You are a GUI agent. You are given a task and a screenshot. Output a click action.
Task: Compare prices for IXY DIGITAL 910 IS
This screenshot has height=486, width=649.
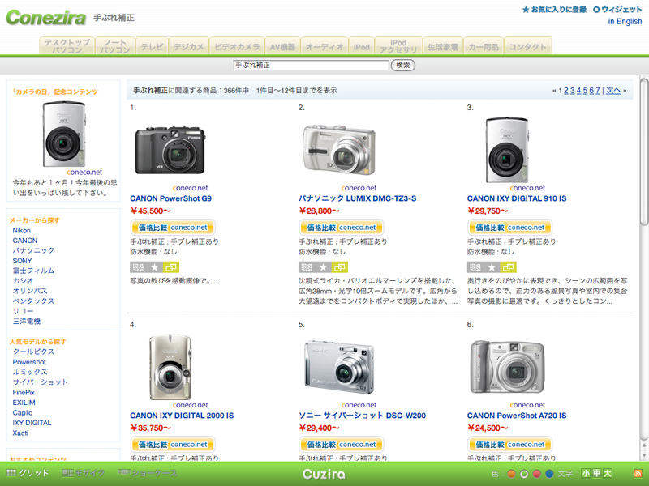(x=510, y=228)
